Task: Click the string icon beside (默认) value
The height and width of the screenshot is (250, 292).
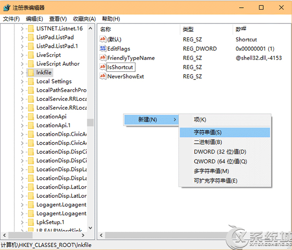Action: (x=103, y=39)
